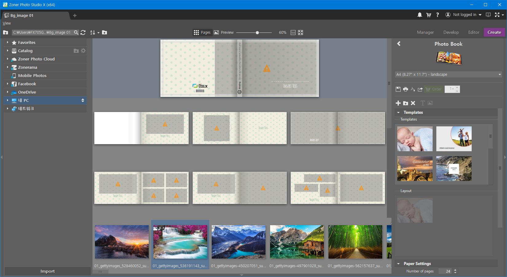The image size is (507, 277).
Task: Click the number of pages field
Action: [445, 271]
